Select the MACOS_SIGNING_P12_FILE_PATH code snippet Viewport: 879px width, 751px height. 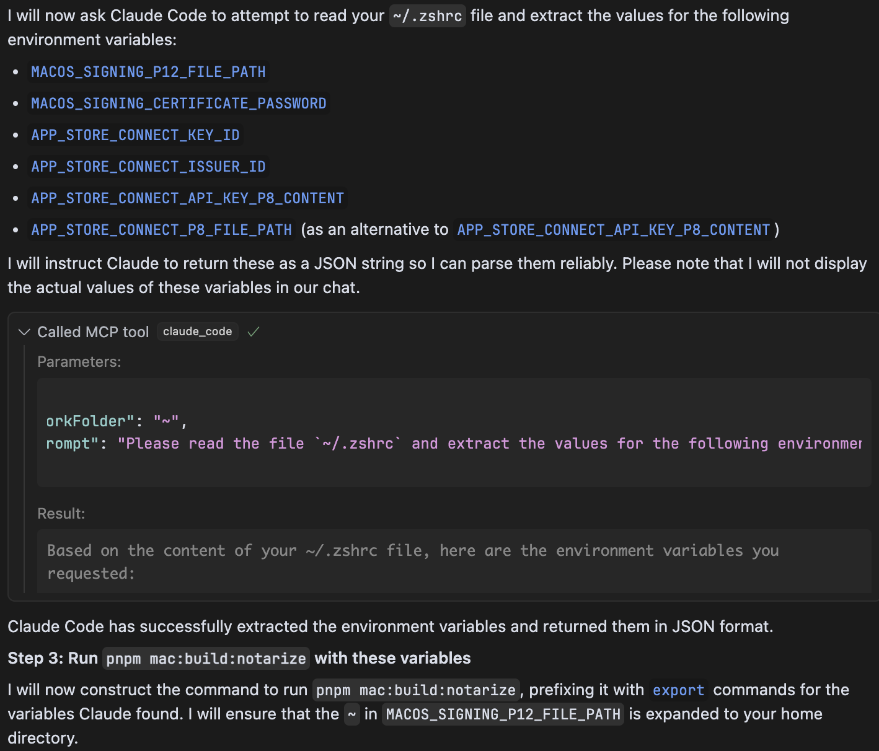[x=148, y=71]
